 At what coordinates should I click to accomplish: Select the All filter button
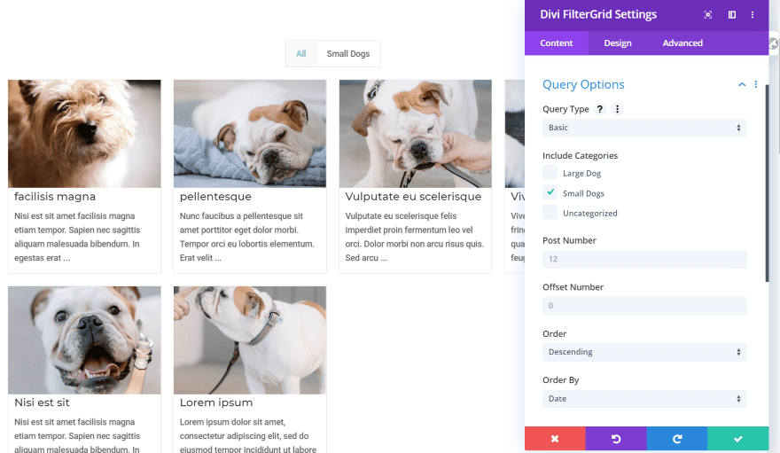pos(301,54)
